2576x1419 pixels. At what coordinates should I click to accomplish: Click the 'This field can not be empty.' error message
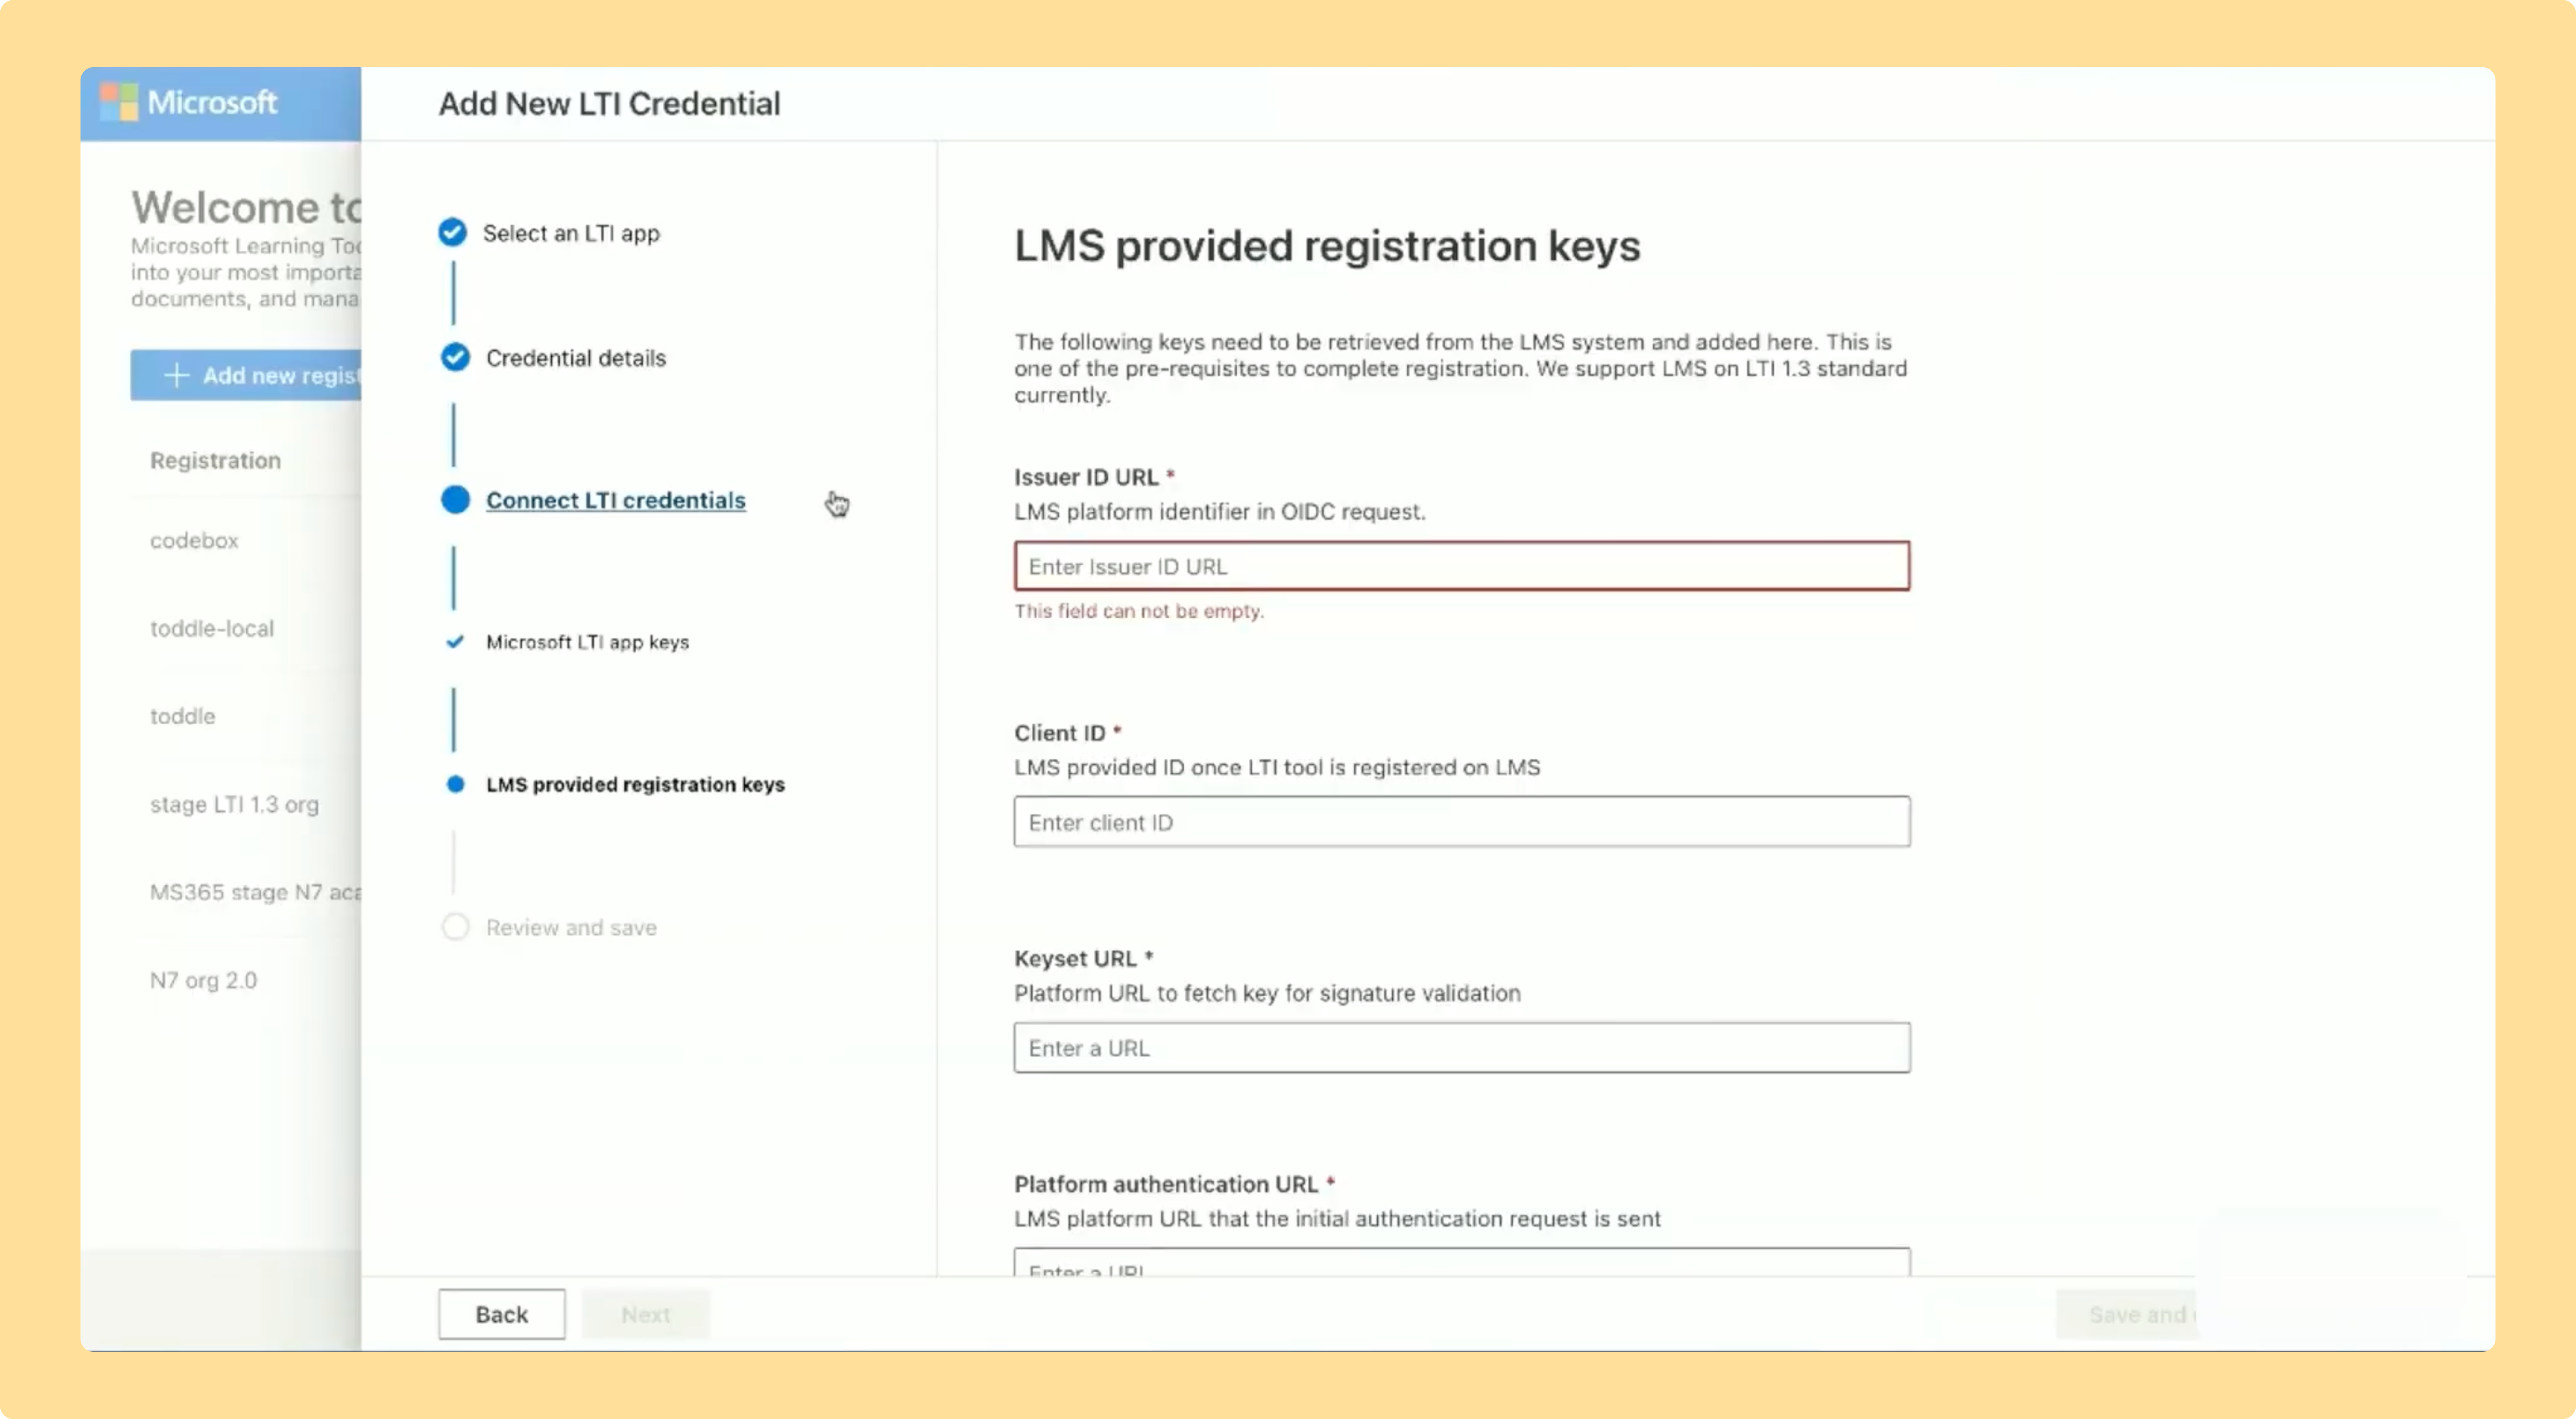click(x=1139, y=611)
